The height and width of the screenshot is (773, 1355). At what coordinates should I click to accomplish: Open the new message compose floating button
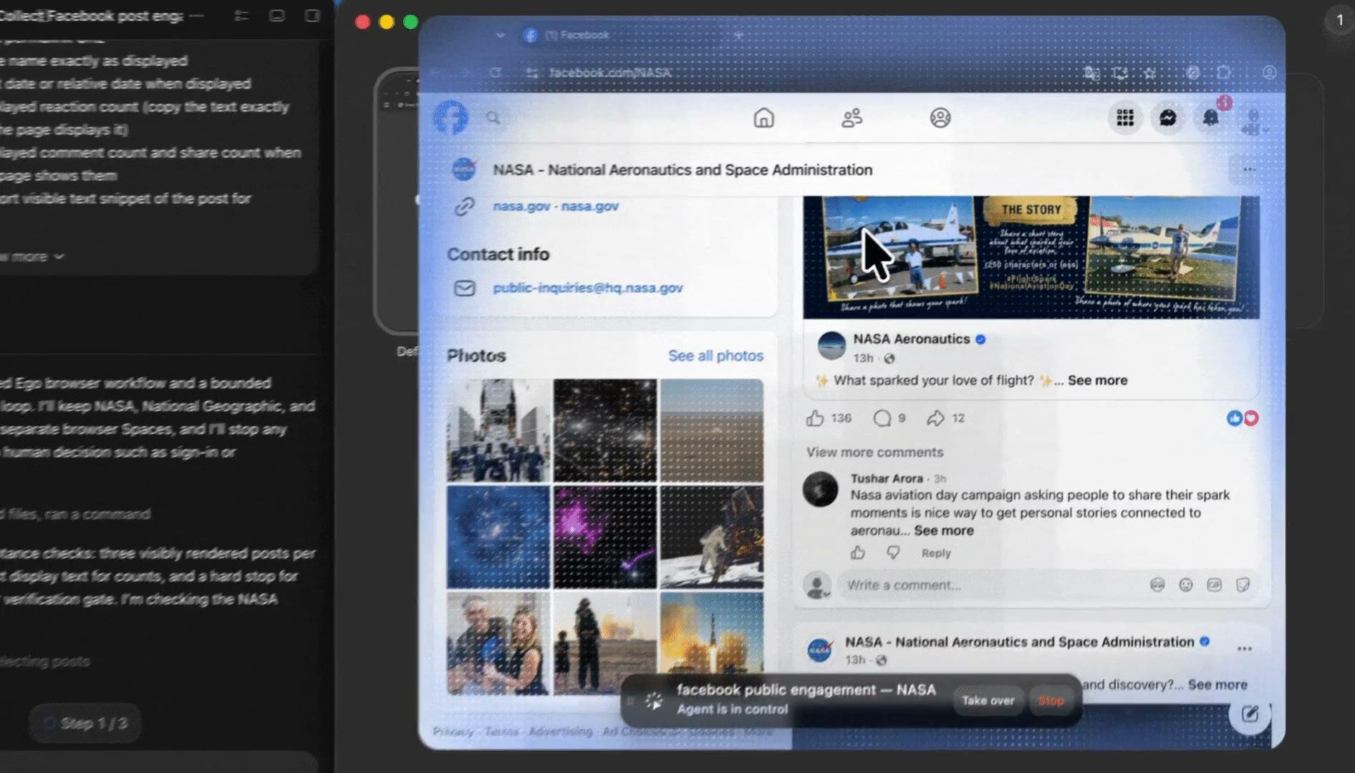[x=1250, y=714]
